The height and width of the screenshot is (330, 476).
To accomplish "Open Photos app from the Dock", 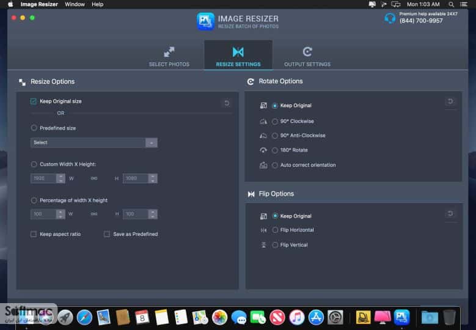I will [x=219, y=318].
